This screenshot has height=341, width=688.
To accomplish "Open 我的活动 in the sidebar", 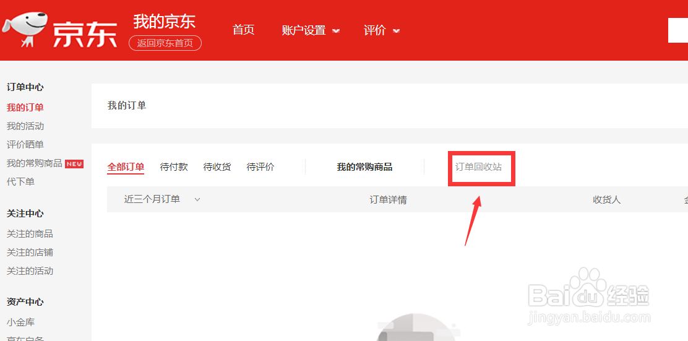I will (x=25, y=126).
